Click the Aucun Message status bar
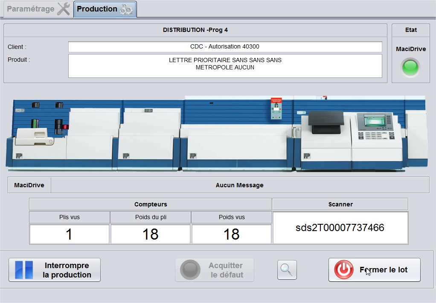This screenshot has width=436, height=303. (x=239, y=185)
